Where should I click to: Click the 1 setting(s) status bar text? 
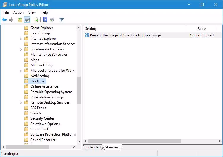point(9,154)
